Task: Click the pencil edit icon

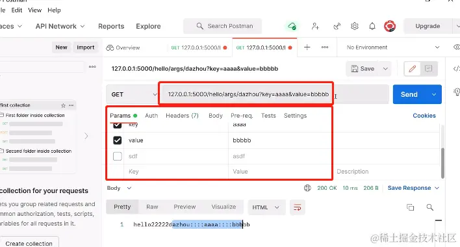Action: [x=412, y=69]
